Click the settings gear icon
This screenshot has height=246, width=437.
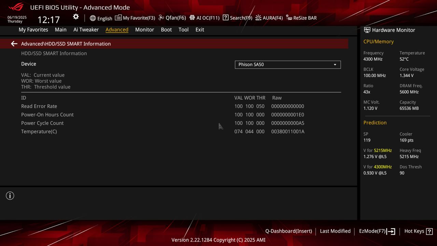[75, 16]
